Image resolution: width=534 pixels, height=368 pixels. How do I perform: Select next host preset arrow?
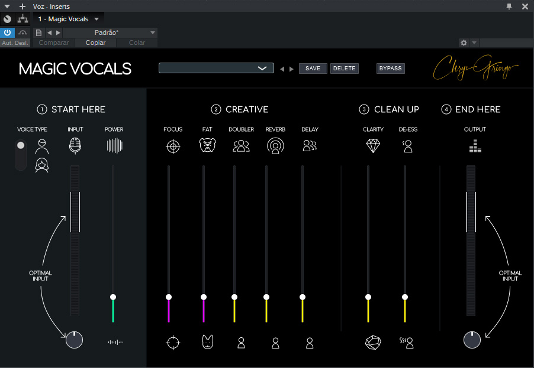point(58,32)
